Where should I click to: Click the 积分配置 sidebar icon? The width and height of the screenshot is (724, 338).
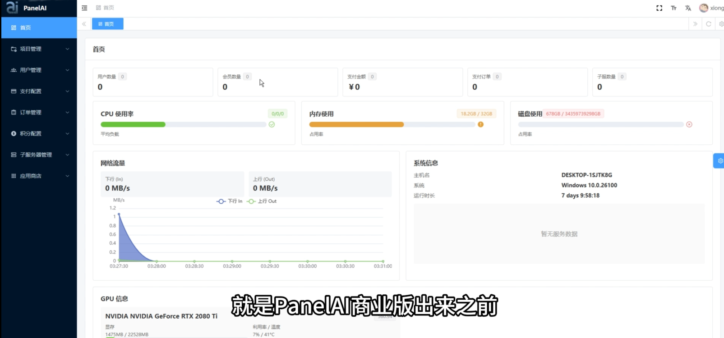click(14, 133)
